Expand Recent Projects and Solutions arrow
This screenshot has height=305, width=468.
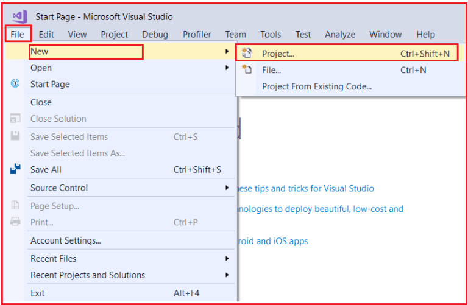click(x=227, y=275)
